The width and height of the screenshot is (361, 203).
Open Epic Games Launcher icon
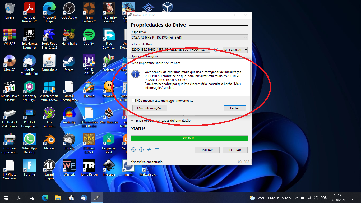point(29,39)
